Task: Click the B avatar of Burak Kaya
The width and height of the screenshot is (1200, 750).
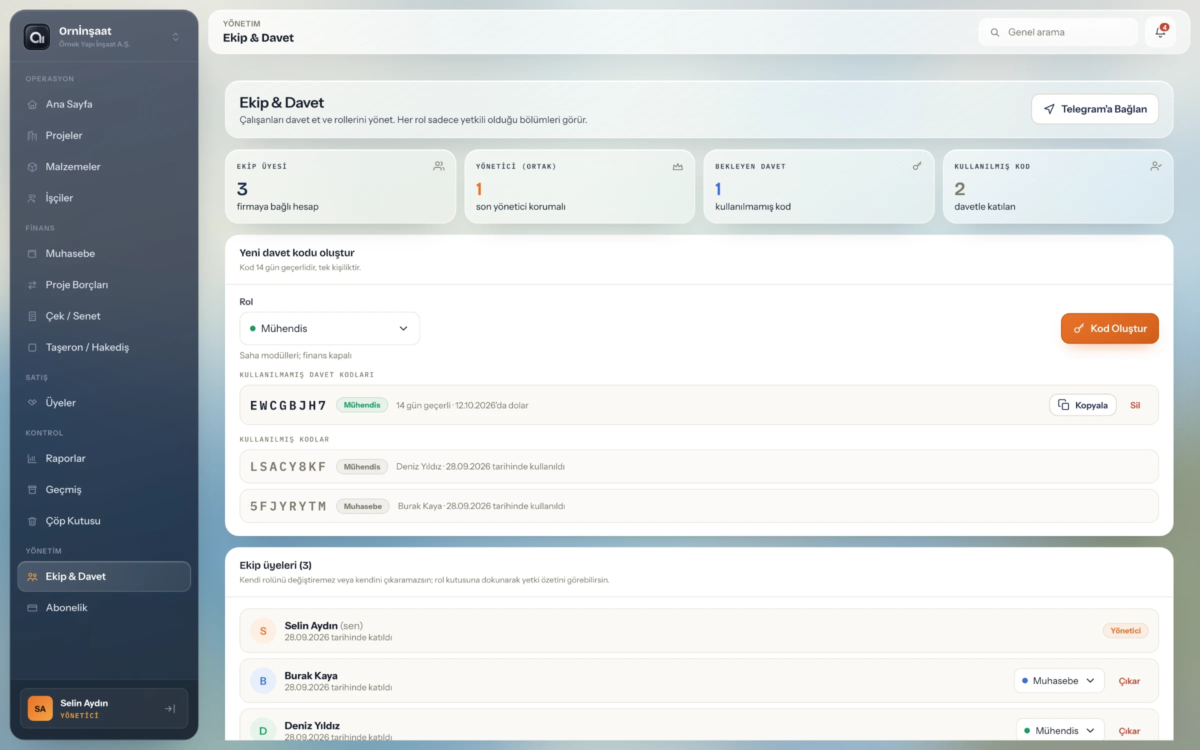Action: tap(263, 681)
